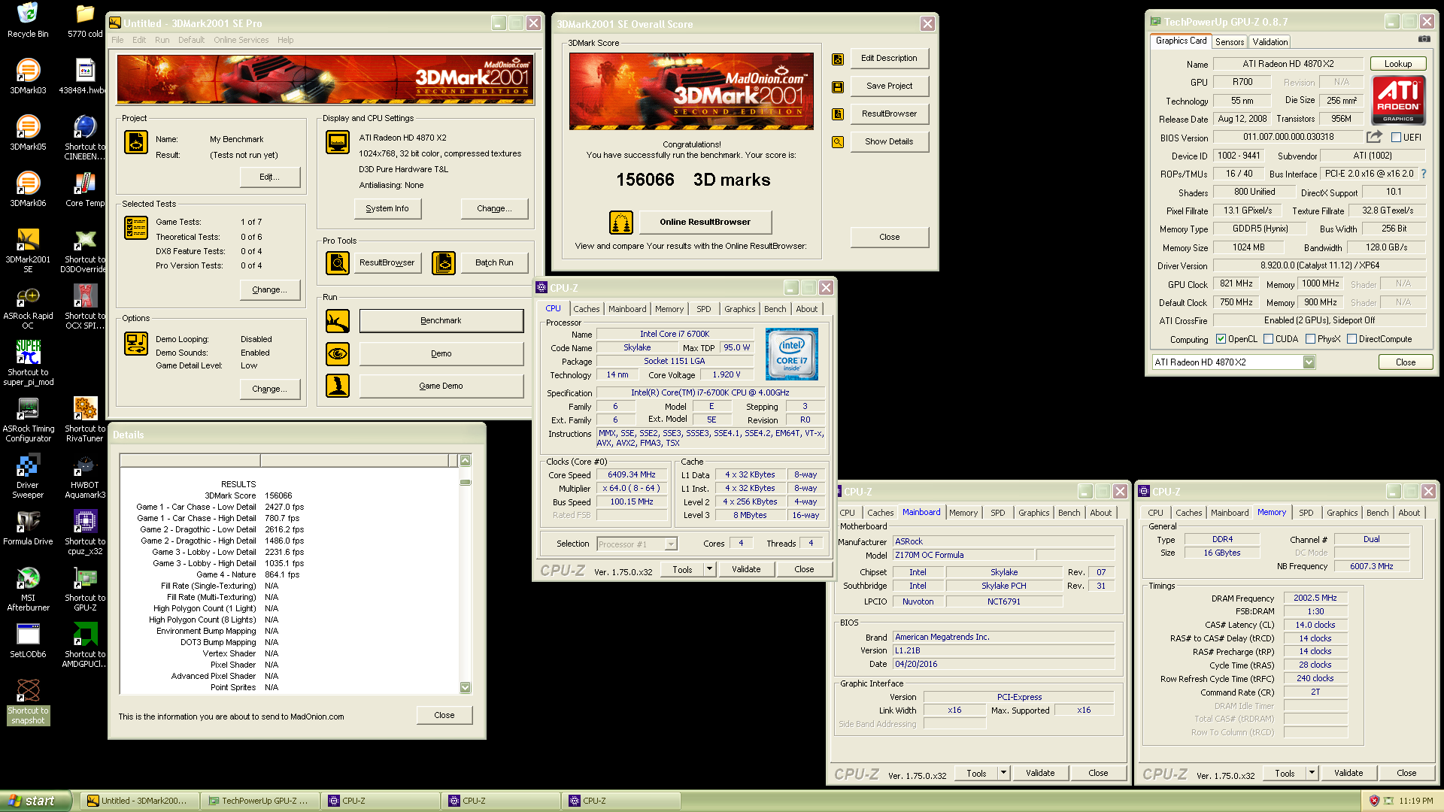Click the Details list scrollbar down arrow
1444x812 pixels.
click(465, 687)
